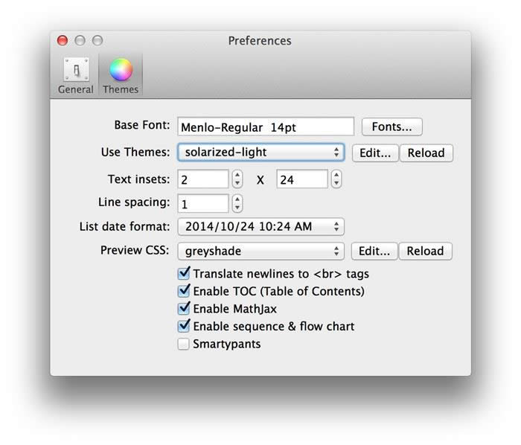The height and width of the screenshot is (445, 521).
Task: Reload the greyshade Preview CSS
Action: click(x=426, y=252)
